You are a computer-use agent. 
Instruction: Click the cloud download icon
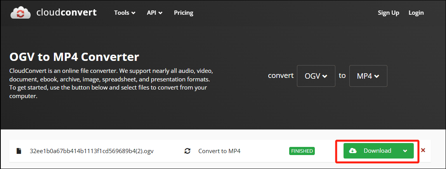point(353,151)
